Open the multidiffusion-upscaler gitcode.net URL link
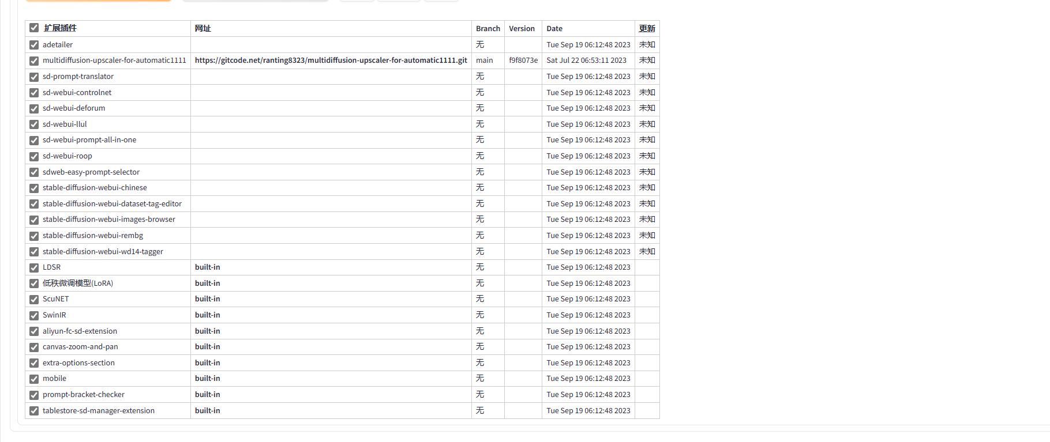This screenshot has width=1050, height=442. click(x=331, y=61)
